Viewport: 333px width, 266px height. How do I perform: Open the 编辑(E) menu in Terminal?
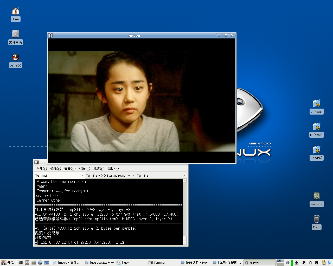pyautogui.click(x=56, y=169)
